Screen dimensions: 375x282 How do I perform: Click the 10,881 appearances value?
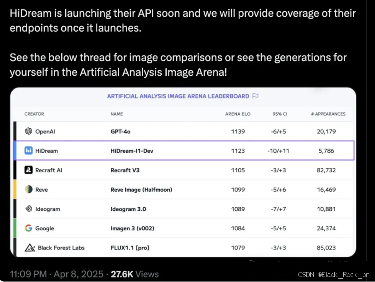coord(326,209)
